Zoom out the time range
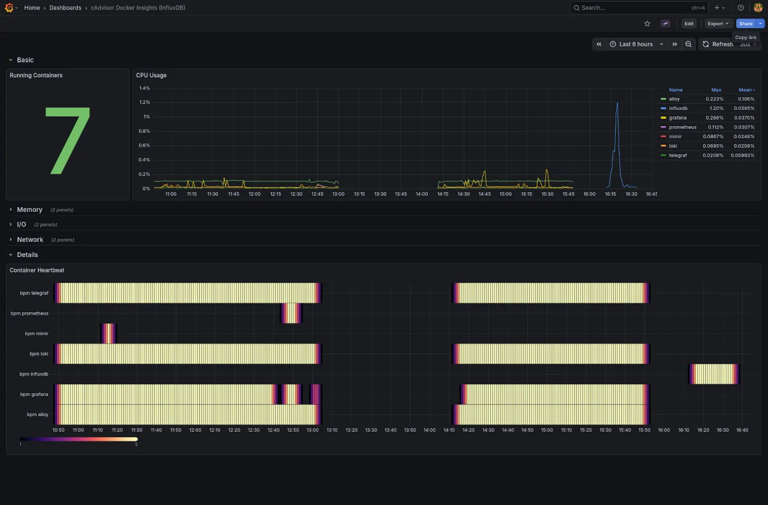768x505 pixels. tap(688, 44)
